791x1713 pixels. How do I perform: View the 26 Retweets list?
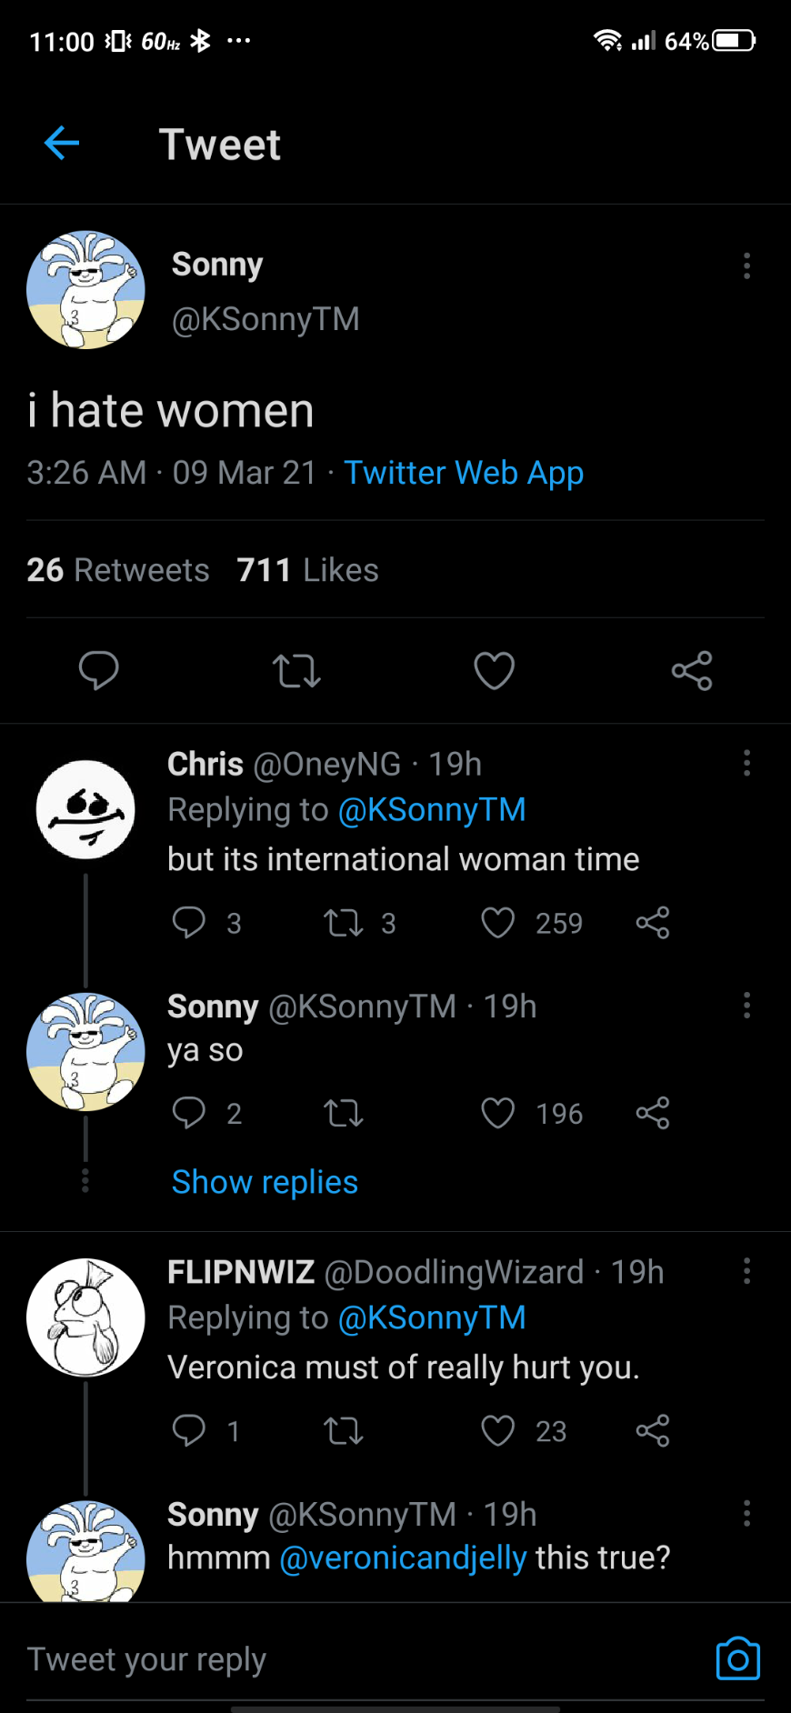point(118,570)
